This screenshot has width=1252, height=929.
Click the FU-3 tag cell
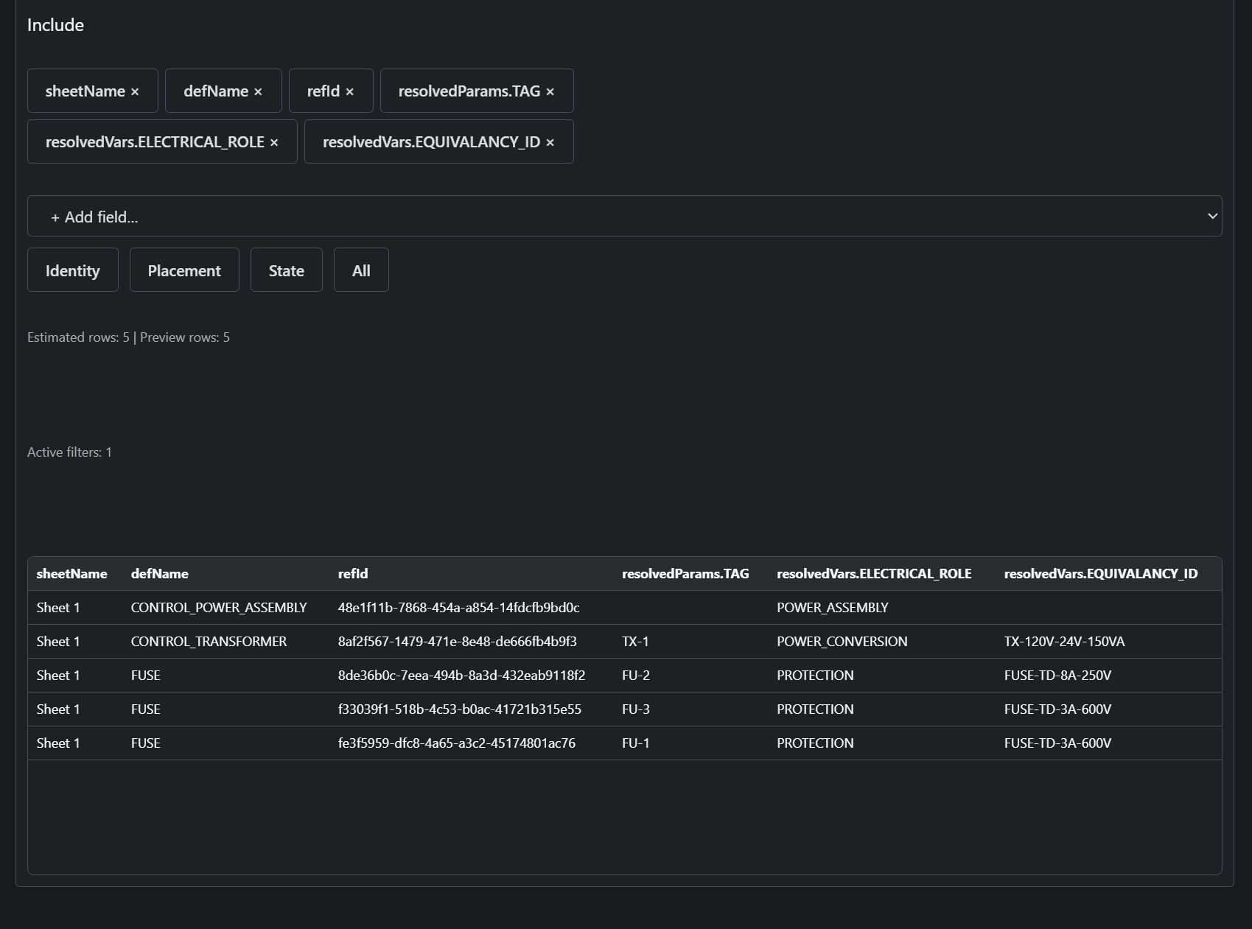(x=636, y=709)
